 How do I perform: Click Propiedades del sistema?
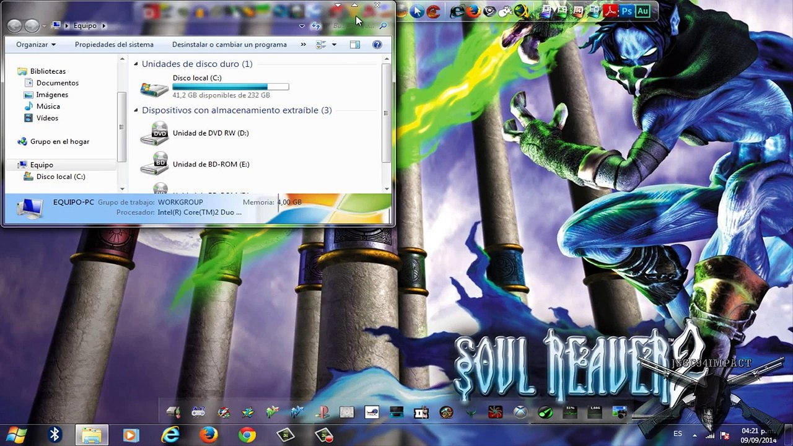tap(114, 45)
